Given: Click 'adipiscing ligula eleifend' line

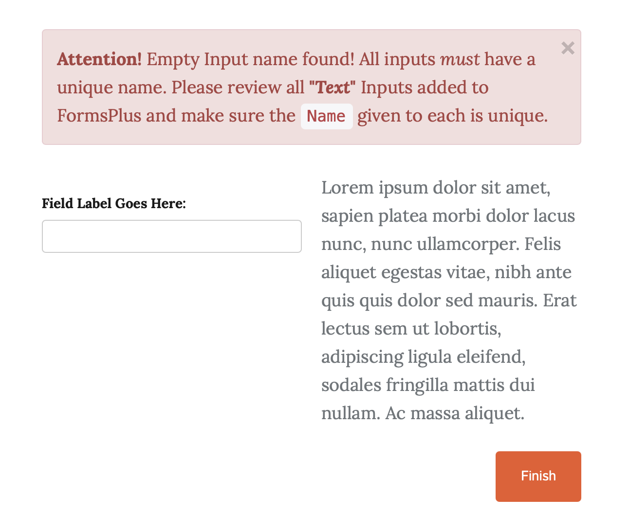Looking at the screenshot, I should 424,356.
